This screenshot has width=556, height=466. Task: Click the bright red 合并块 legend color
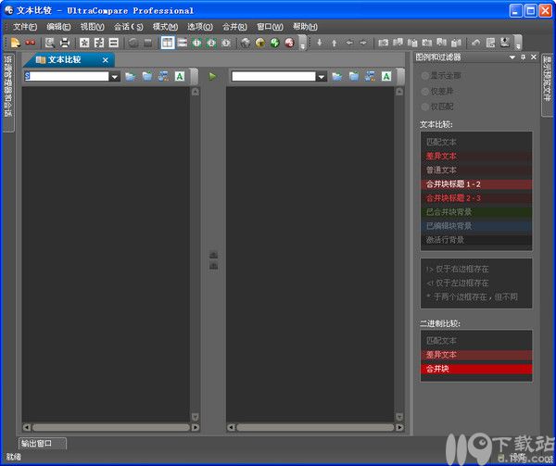coord(476,369)
